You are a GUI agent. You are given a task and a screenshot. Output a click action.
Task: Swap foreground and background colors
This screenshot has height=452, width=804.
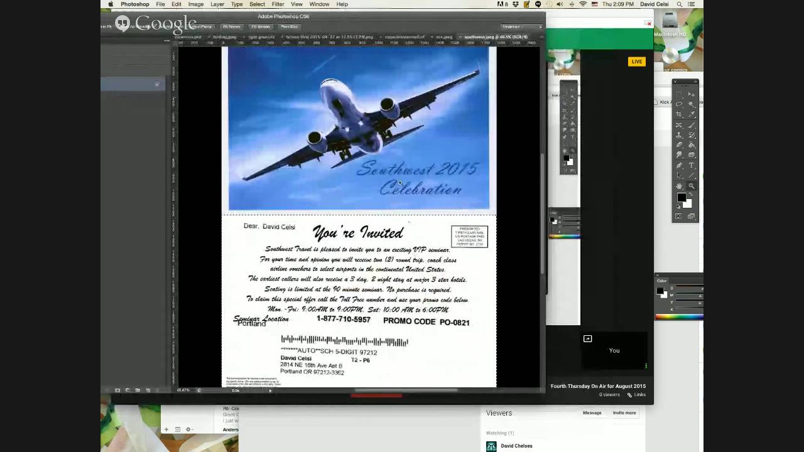tap(690, 195)
